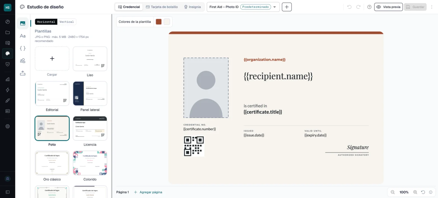Click the upload icon in side panel
The image size is (438, 198).
(x=23, y=73)
